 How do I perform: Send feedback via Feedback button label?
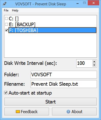[x=29, y=112]
